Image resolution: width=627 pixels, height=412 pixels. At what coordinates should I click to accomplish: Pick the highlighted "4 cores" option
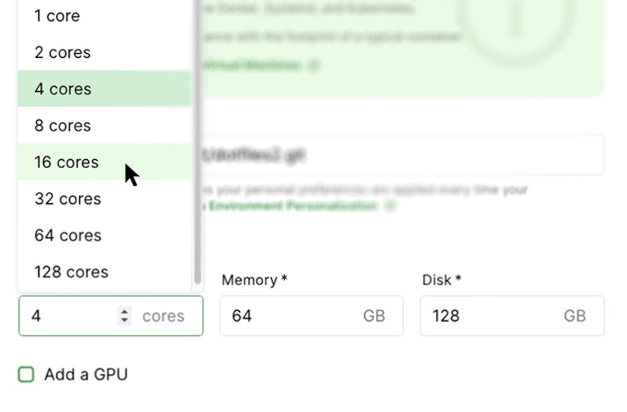click(63, 89)
